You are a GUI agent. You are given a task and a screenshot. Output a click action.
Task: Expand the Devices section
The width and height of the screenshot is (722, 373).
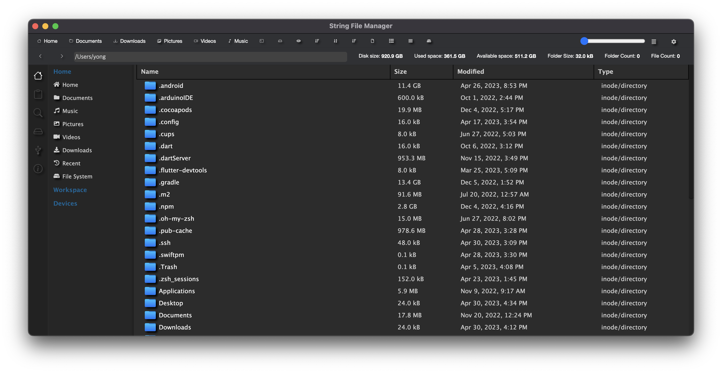(65, 203)
